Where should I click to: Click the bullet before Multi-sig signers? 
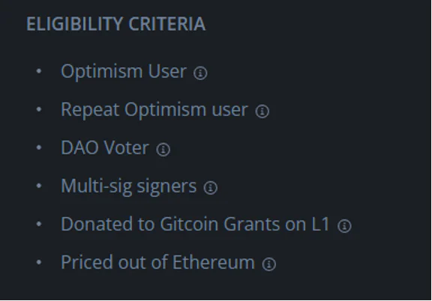click(39, 186)
